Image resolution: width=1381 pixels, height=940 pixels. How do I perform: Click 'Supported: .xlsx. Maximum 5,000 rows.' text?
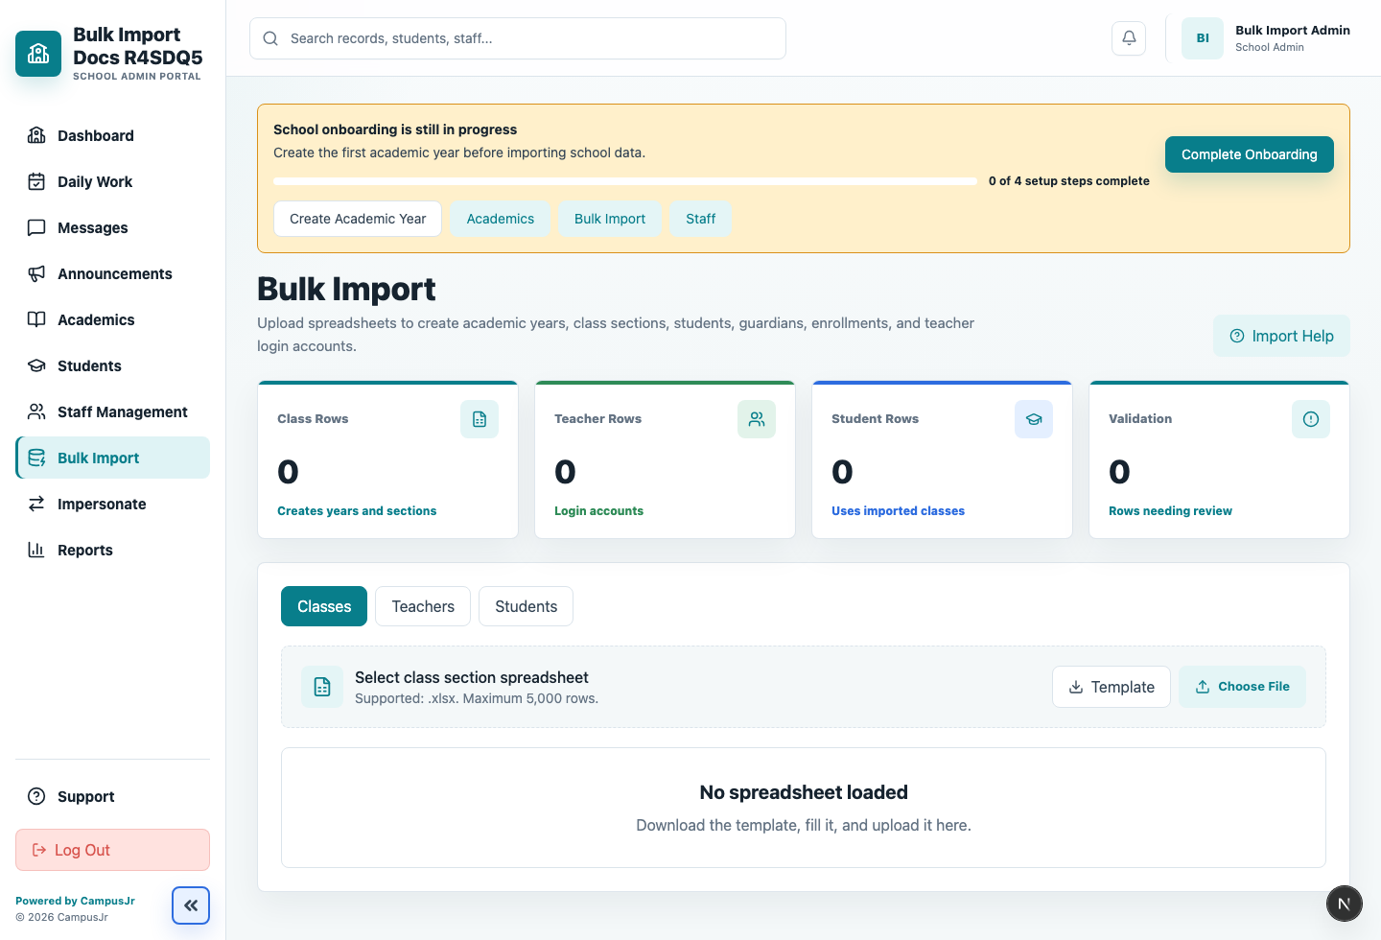477,698
